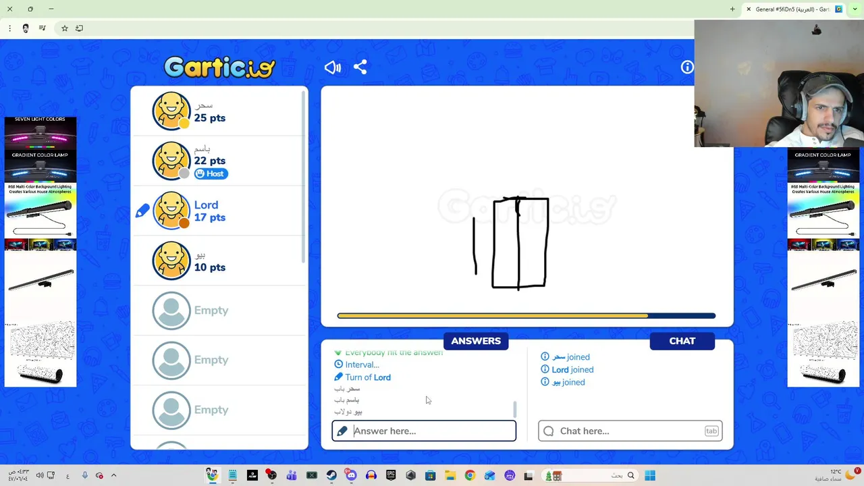Open the Chrome profile avatar
864x486 pixels.
click(26, 28)
